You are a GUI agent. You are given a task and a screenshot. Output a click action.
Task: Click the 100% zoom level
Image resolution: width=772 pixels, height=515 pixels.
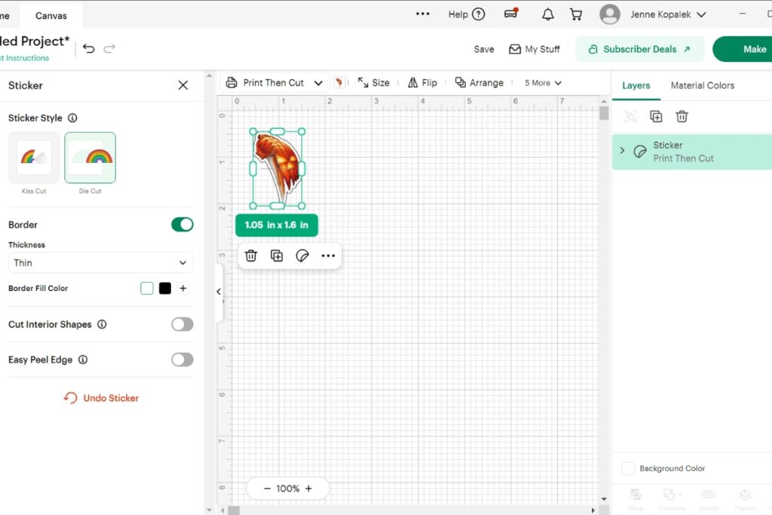coord(287,489)
